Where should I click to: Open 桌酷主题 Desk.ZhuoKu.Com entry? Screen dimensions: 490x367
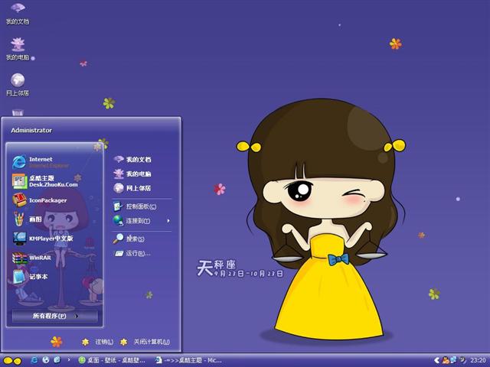[44, 181]
